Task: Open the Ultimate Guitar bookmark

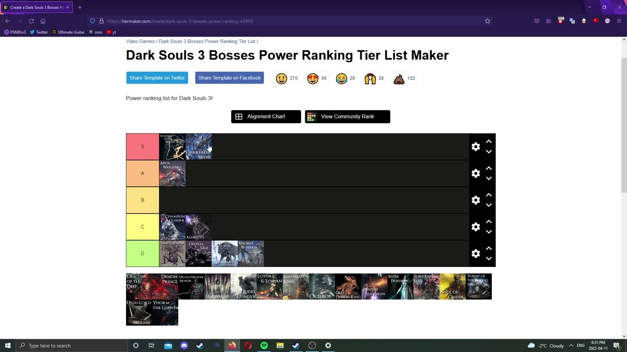Action: pos(68,32)
